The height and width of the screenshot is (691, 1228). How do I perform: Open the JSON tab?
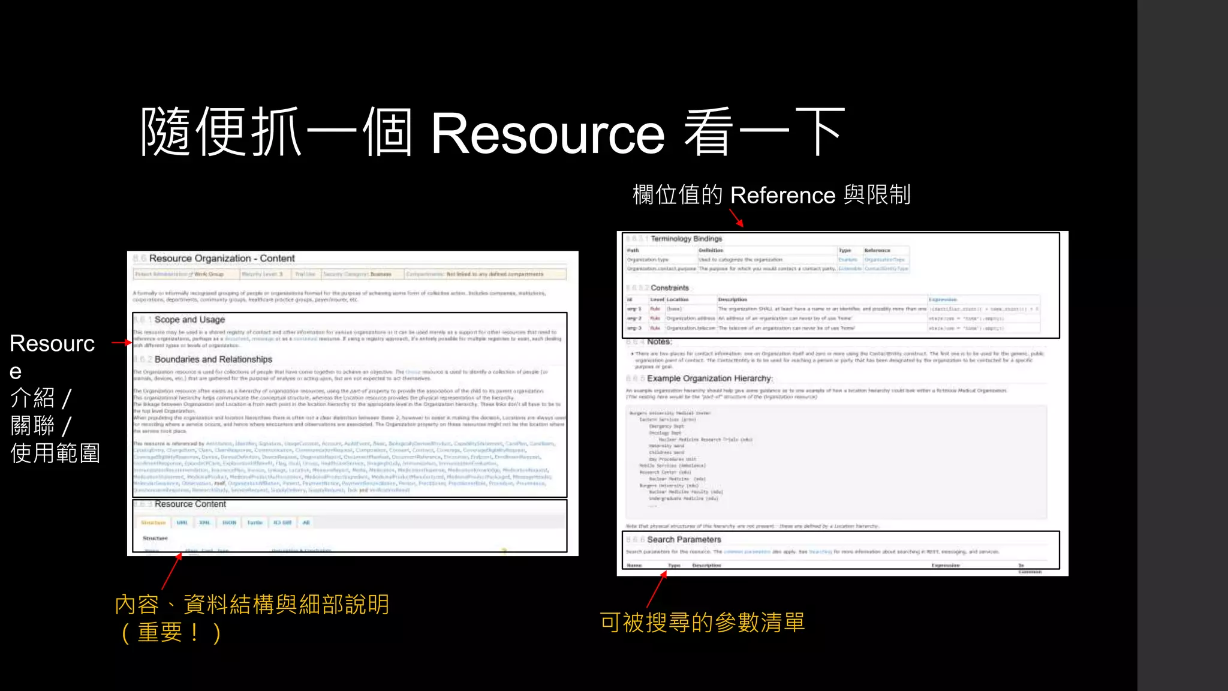tap(229, 522)
